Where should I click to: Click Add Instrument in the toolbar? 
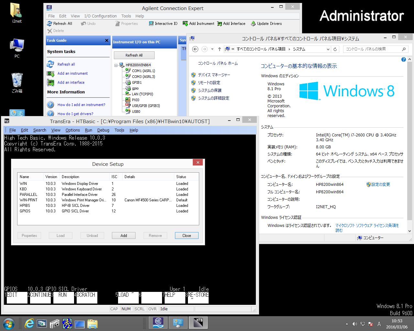pos(199,24)
